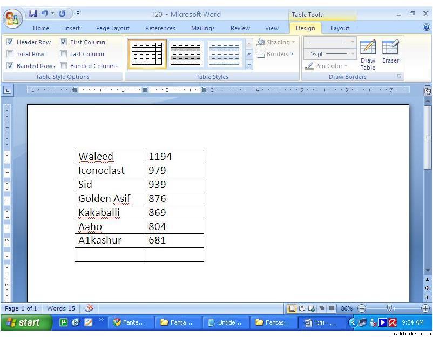Screen dimensions: 433x337
Task: Switch to the Page Layout tab
Action: pyautogui.click(x=112, y=28)
